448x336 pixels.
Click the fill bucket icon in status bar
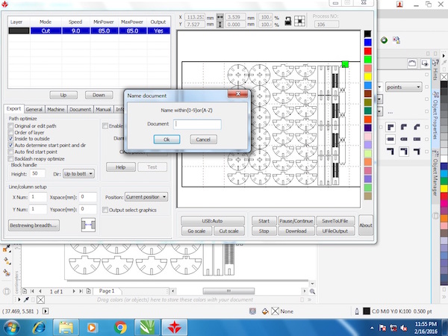coord(265,311)
